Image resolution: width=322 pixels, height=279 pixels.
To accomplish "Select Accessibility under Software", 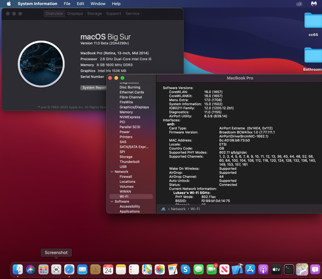I will 130,206.
